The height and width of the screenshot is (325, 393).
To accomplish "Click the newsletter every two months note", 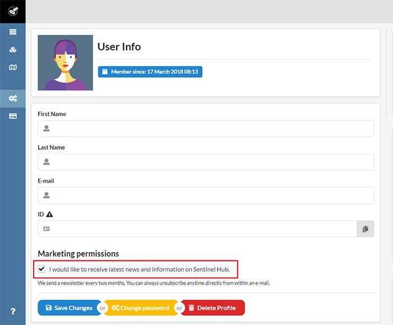I will tap(154, 283).
